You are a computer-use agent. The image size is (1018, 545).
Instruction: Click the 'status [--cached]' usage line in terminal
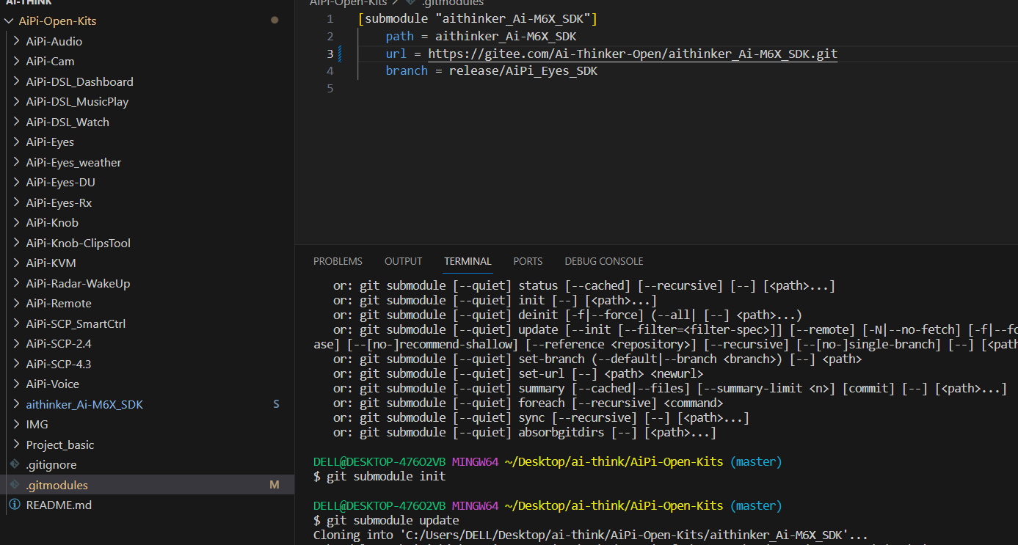[x=583, y=286]
